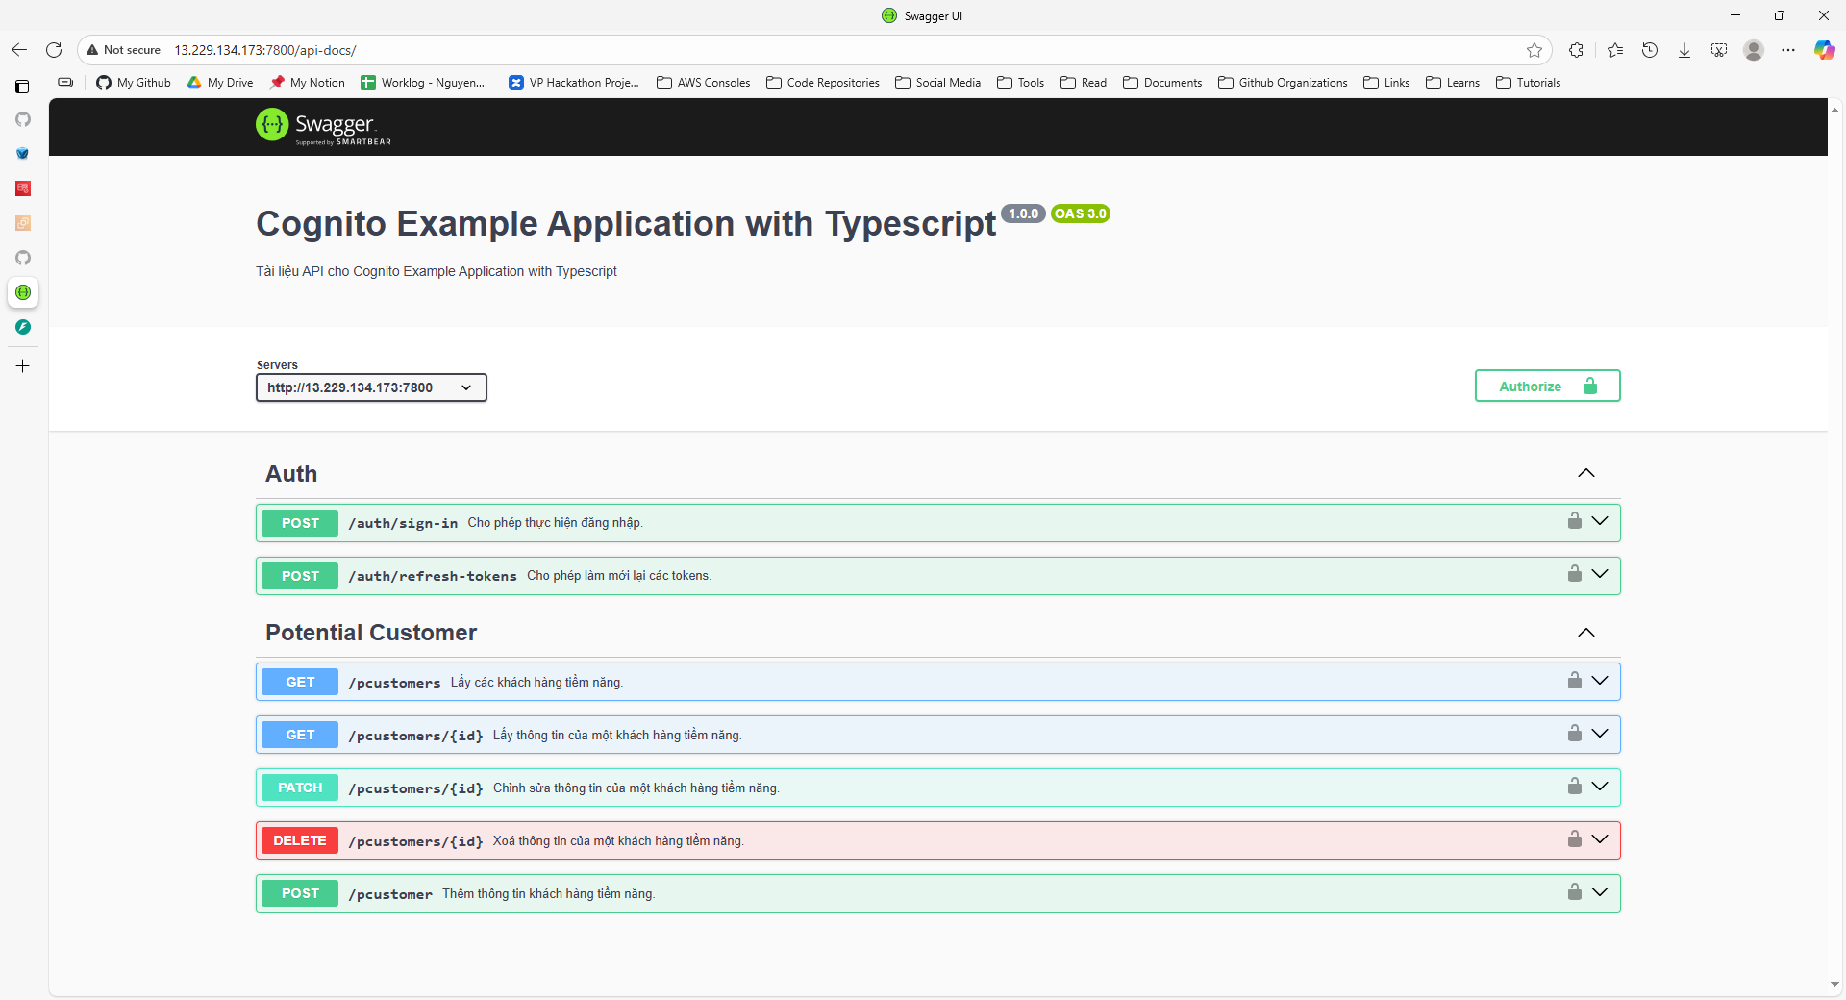Open the browser downloads icon
The height and width of the screenshot is (1000, 1846).
(x=1684, y=50)
